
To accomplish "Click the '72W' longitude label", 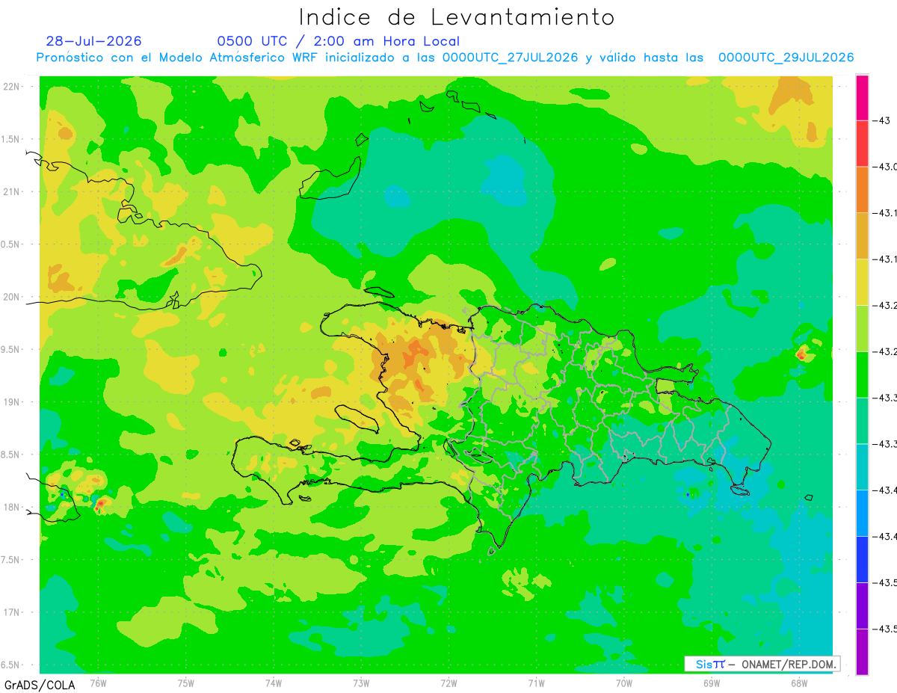I will 449,683.
